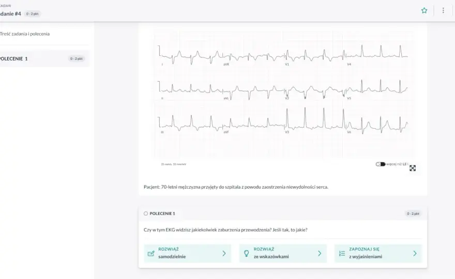
Task: Click the list icon beside Zapoznaj się
Action: click(342, 254)
